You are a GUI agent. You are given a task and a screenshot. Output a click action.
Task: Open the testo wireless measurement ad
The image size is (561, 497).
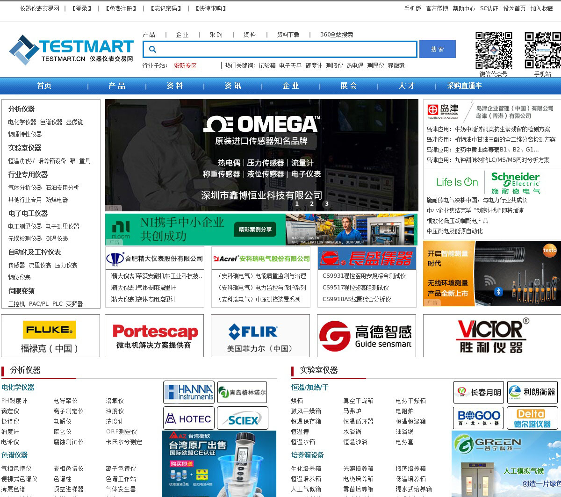[492, 274]
